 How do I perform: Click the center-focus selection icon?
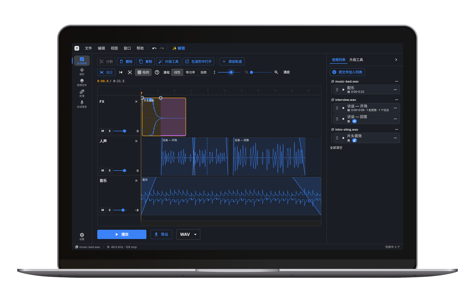[x=130, y=72]
